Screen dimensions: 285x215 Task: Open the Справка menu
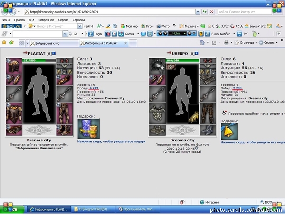(x=79, y=20)
